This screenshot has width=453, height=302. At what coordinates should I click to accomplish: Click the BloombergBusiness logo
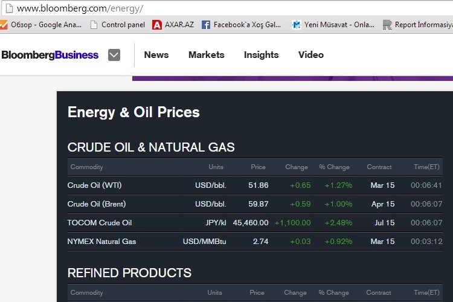(50, 55)
